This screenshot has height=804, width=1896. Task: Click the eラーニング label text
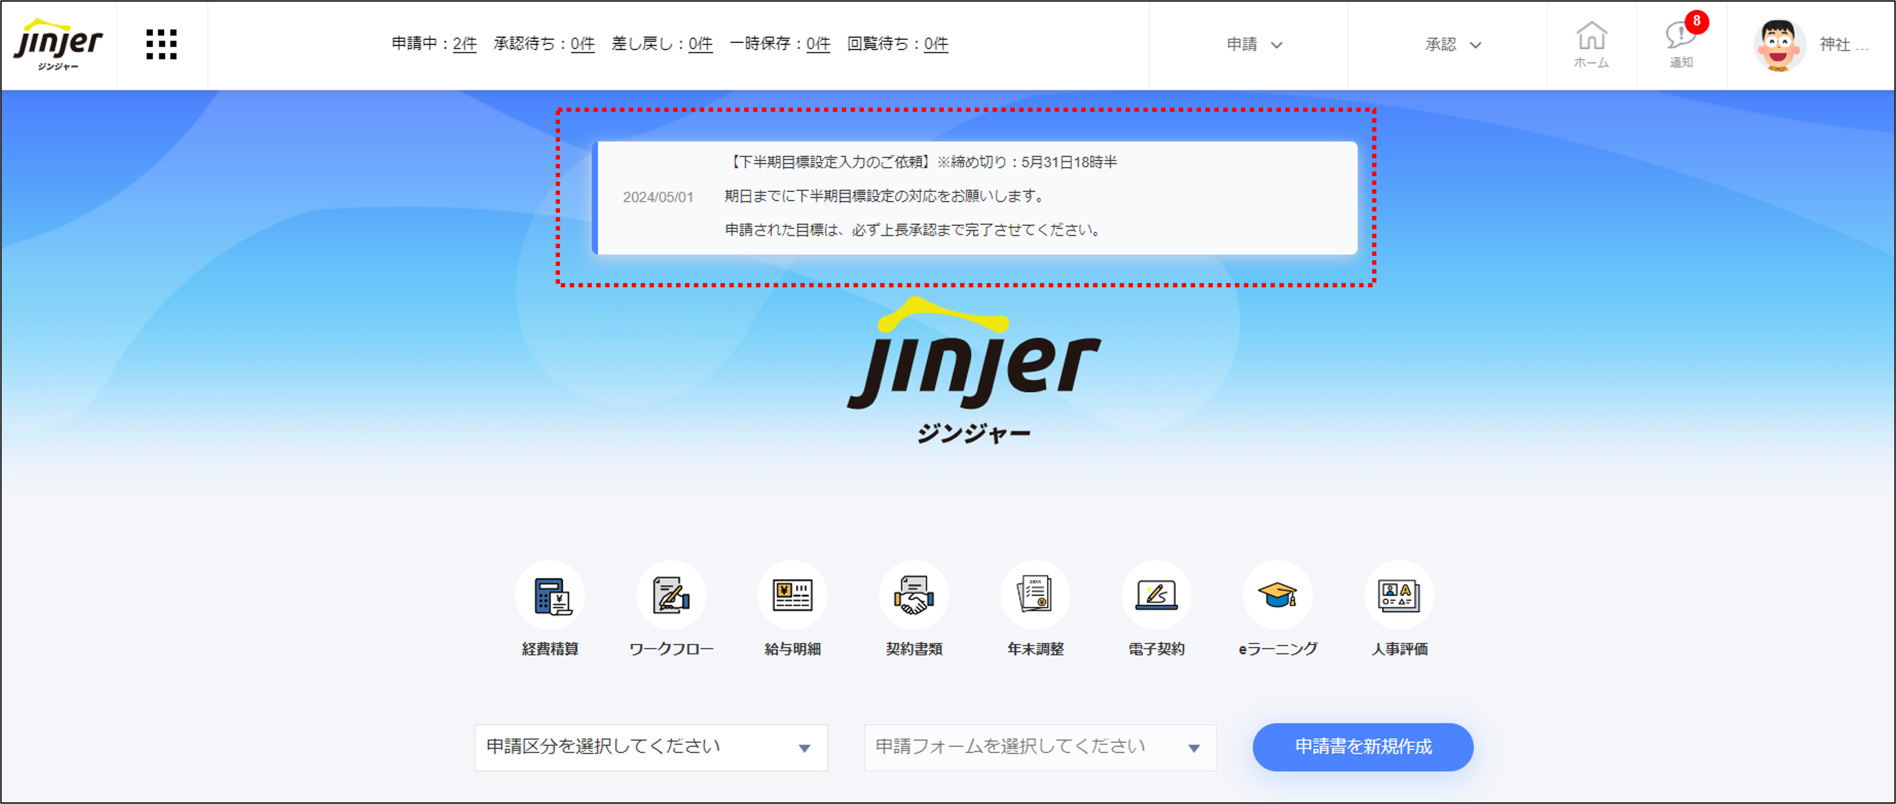tap(1278, 649)
